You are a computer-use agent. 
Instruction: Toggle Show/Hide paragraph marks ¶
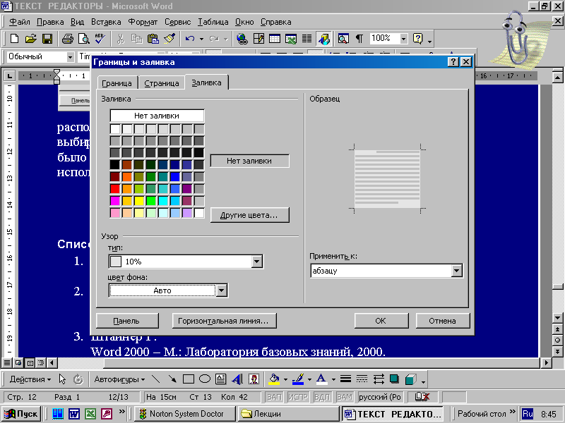(359, 39)
